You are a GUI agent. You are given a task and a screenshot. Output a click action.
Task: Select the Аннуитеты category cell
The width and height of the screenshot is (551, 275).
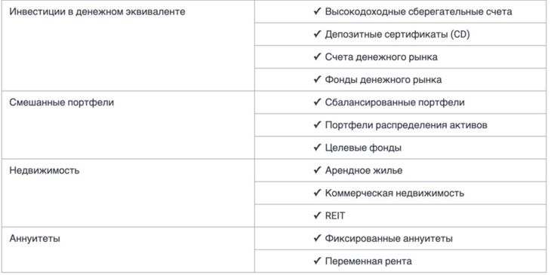[128, 249]
